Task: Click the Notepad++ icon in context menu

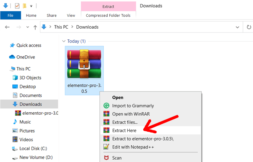Action: click(106, 146)
